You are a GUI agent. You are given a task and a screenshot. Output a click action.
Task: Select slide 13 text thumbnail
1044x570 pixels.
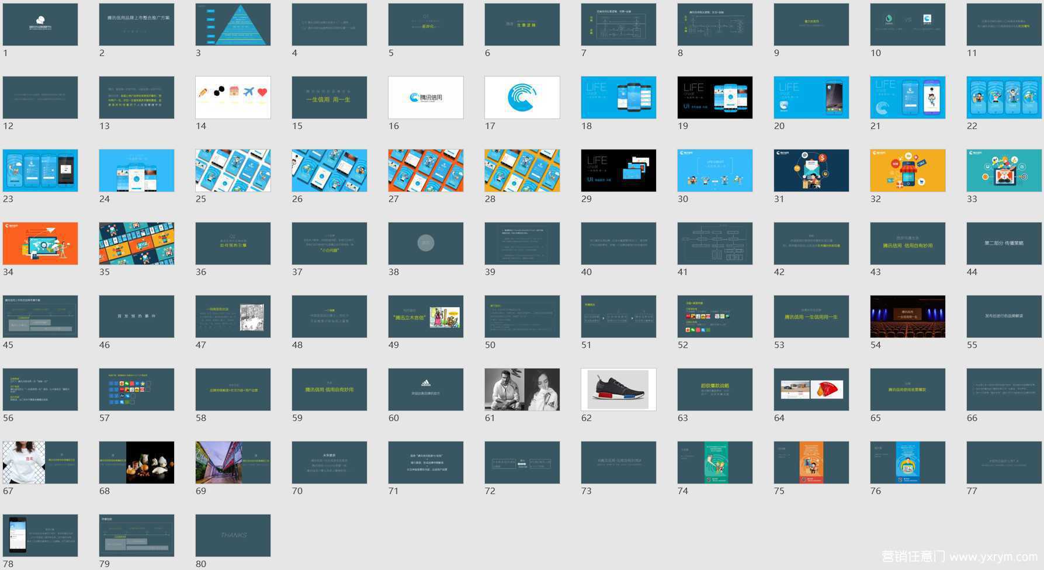pyautogui.click(x=137, y=98)
